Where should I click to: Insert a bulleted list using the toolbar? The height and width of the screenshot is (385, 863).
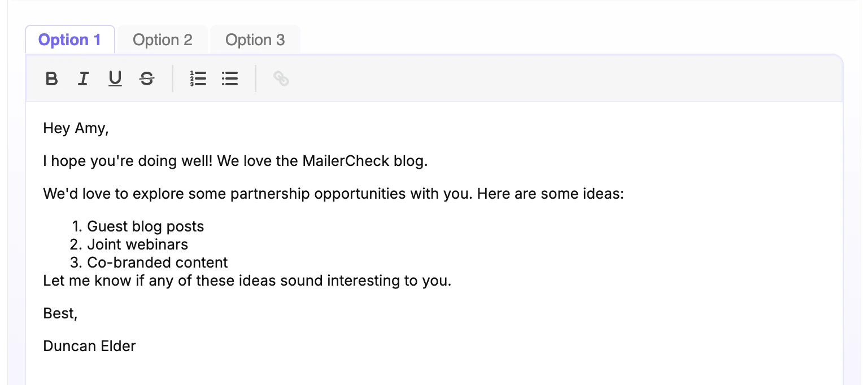click(x=230, y=78)
